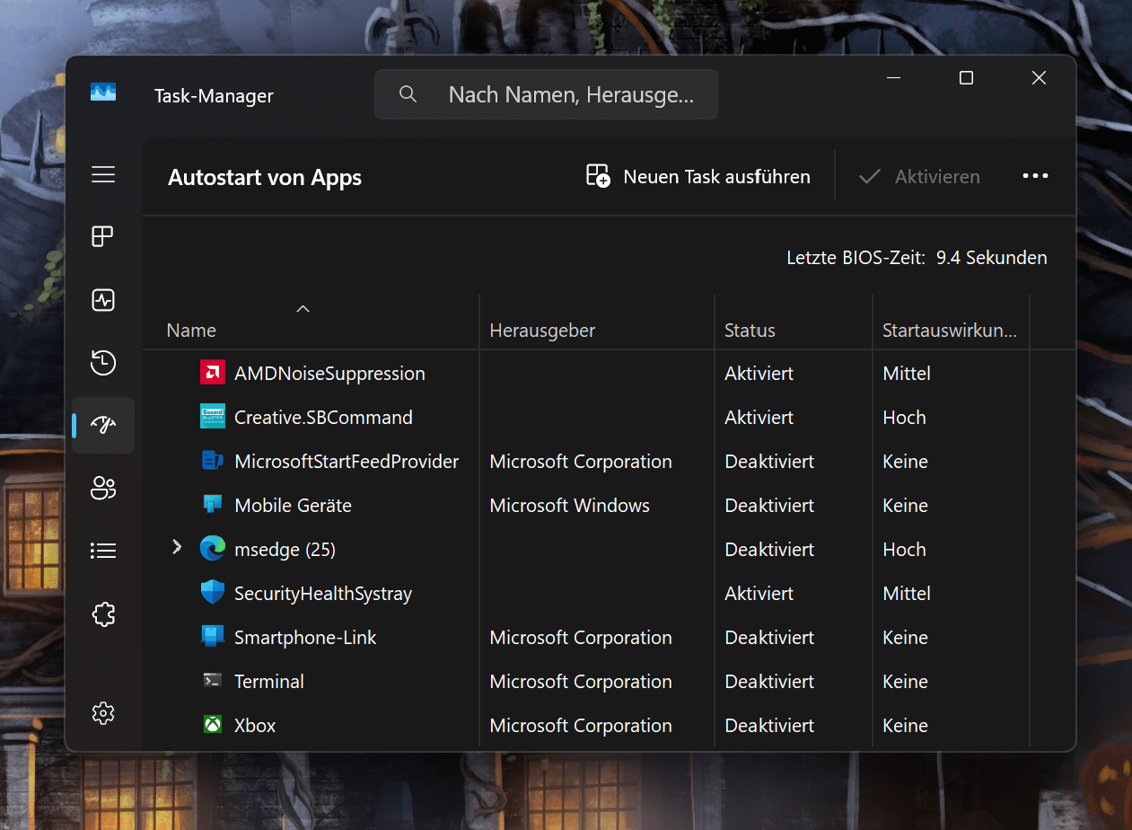Select the Startup apps gauge icon
The width and height of the screenshot is (1132, 830).
coord(103,426)
